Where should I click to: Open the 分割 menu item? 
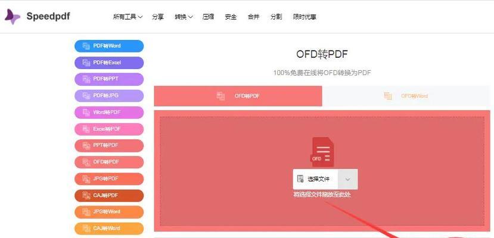click(x=276, y=17)
